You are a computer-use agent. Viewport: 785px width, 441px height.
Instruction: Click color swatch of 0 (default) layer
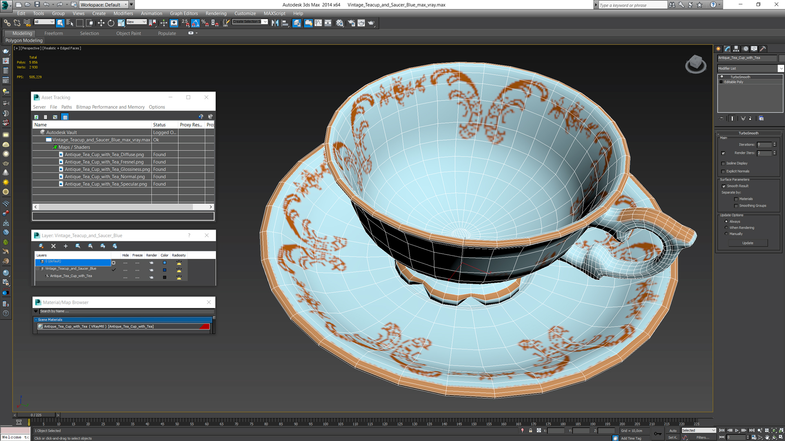tap(164, 263)
